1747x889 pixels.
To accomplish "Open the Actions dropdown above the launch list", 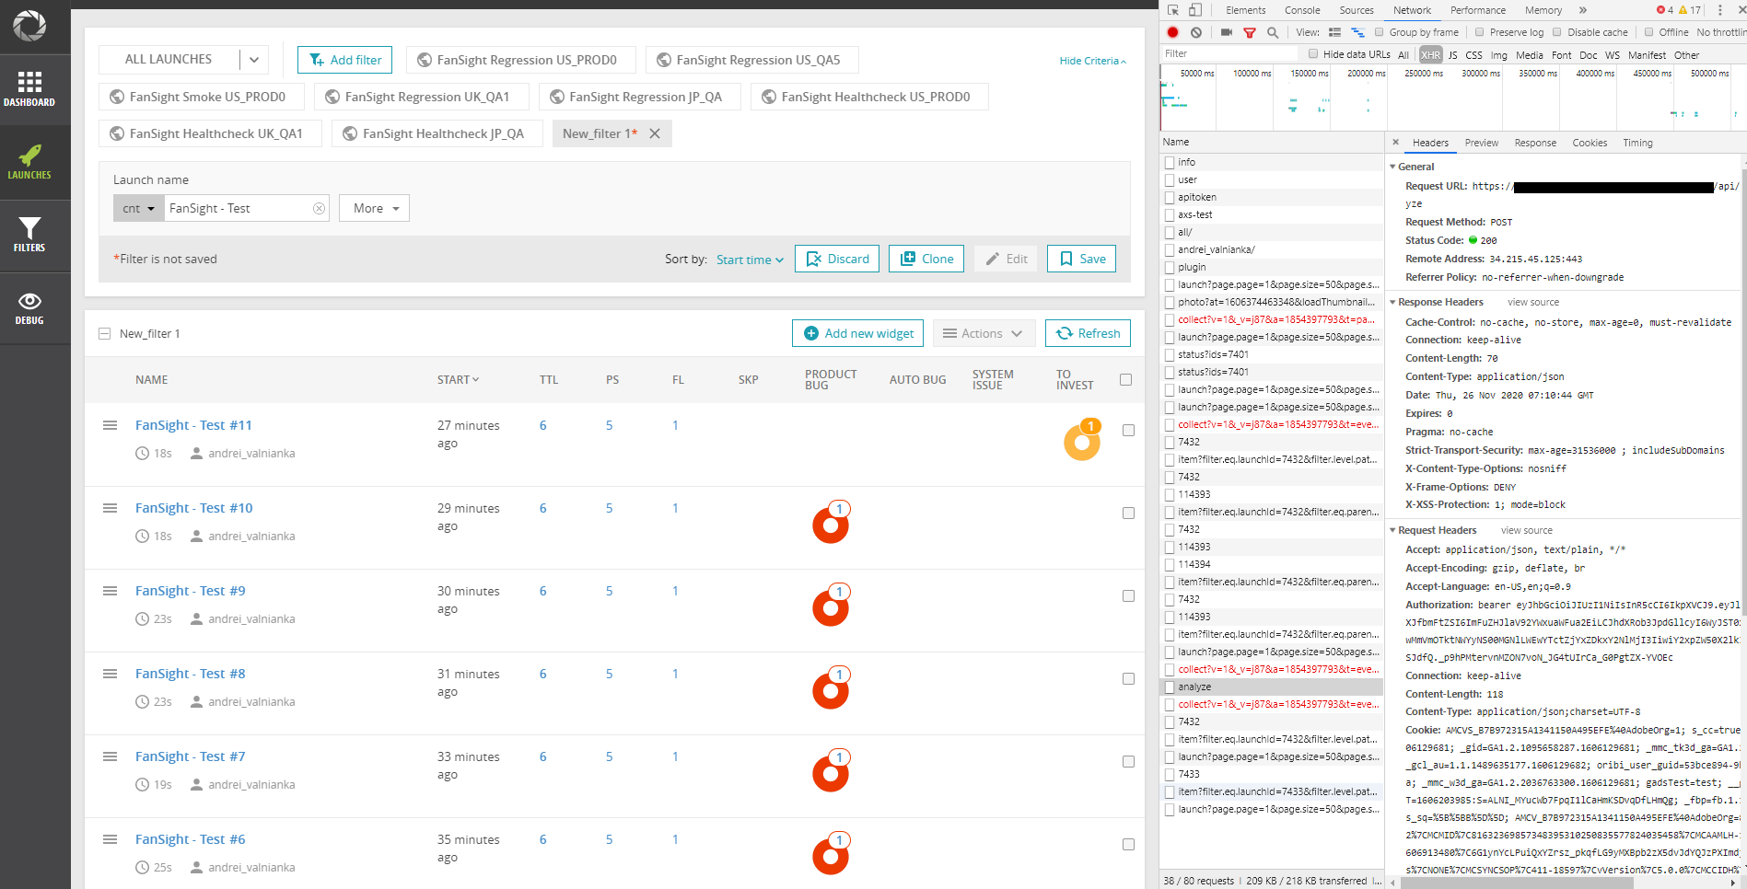I will [x=984, y=333].
